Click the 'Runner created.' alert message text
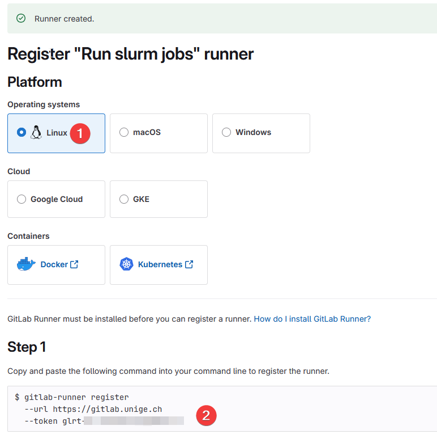 (x=64, y=19)
